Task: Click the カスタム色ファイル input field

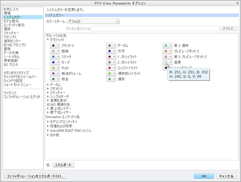Action: (155, 29)
